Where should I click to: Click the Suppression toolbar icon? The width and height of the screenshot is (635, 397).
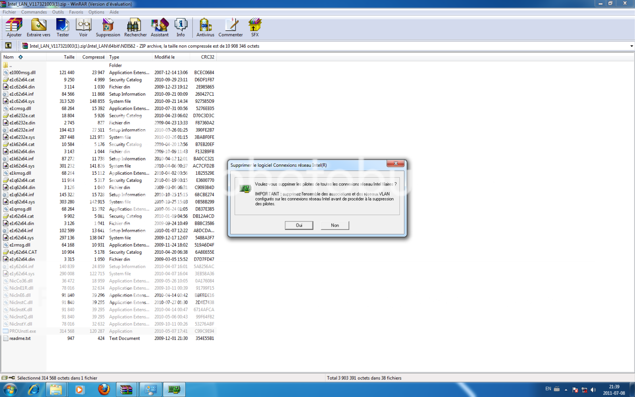[x=108, y=27]
